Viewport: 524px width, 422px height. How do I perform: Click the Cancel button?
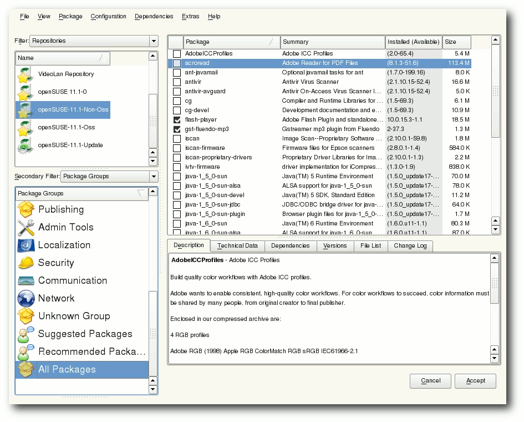click(x=430, y=381)
